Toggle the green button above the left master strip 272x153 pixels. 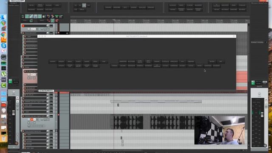point(10,81)
